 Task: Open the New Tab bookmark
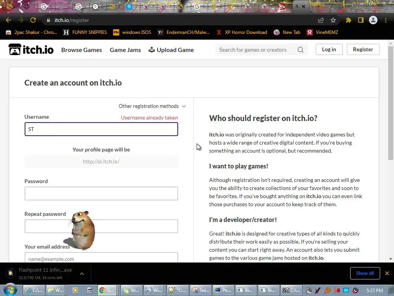287,32
